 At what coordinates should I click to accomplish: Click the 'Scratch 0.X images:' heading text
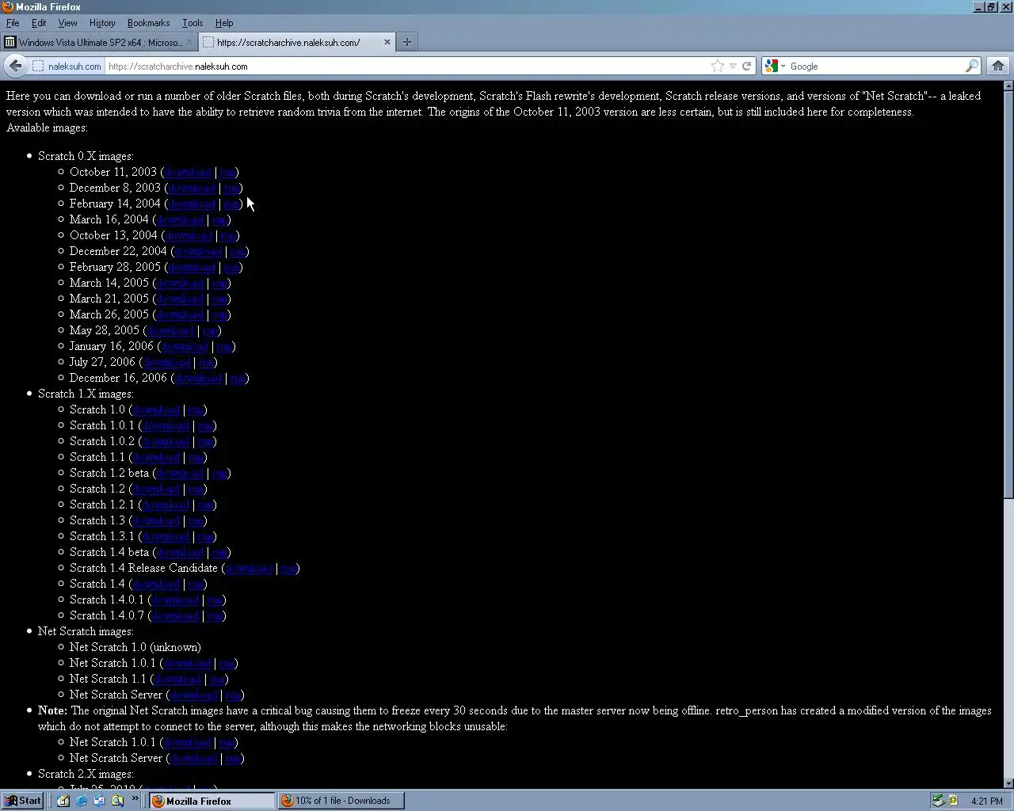point(86,156)
